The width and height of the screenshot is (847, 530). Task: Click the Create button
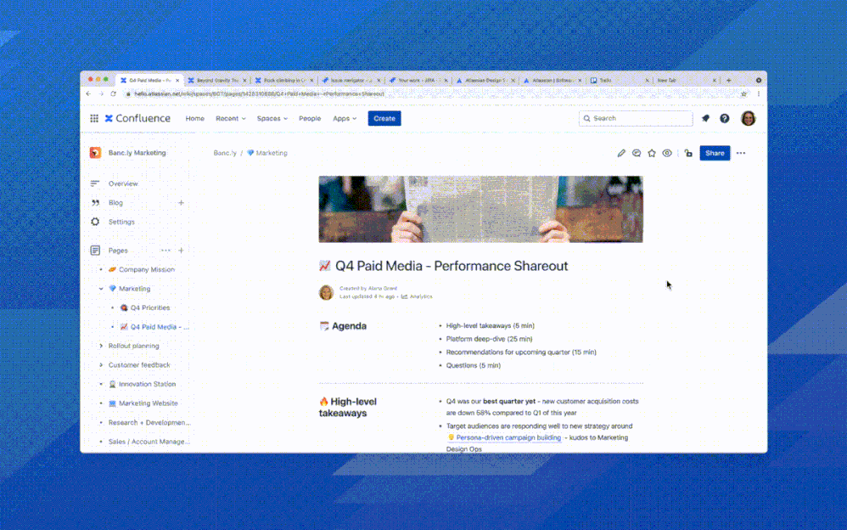coord(384,118)
